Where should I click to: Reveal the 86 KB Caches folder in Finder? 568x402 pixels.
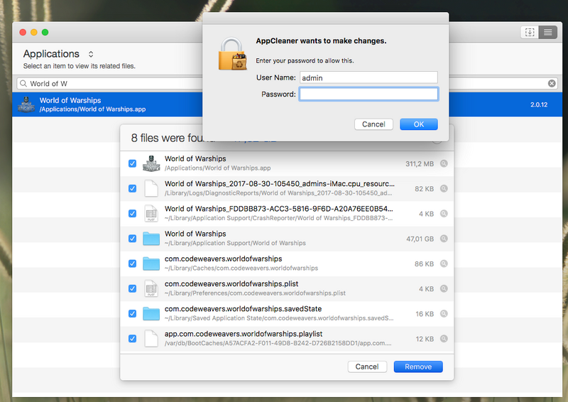coord(444,264)
